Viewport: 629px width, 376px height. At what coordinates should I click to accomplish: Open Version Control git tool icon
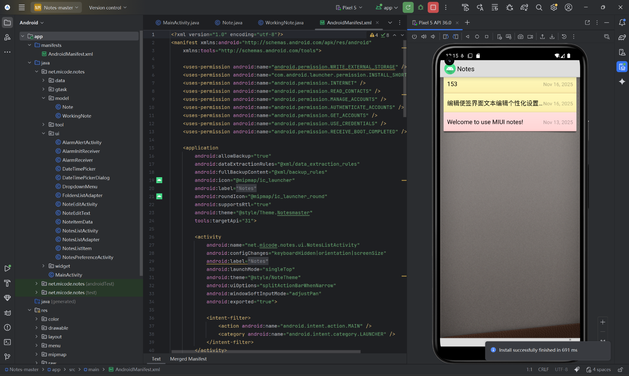pyautogui.click(x=7, y=357)
